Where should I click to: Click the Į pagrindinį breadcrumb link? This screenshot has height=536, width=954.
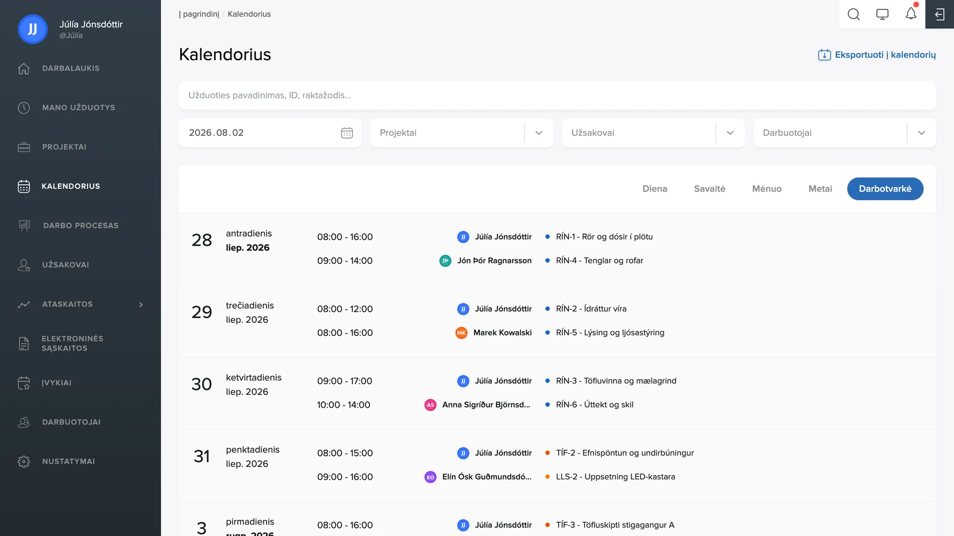click(x=199, y=14)
